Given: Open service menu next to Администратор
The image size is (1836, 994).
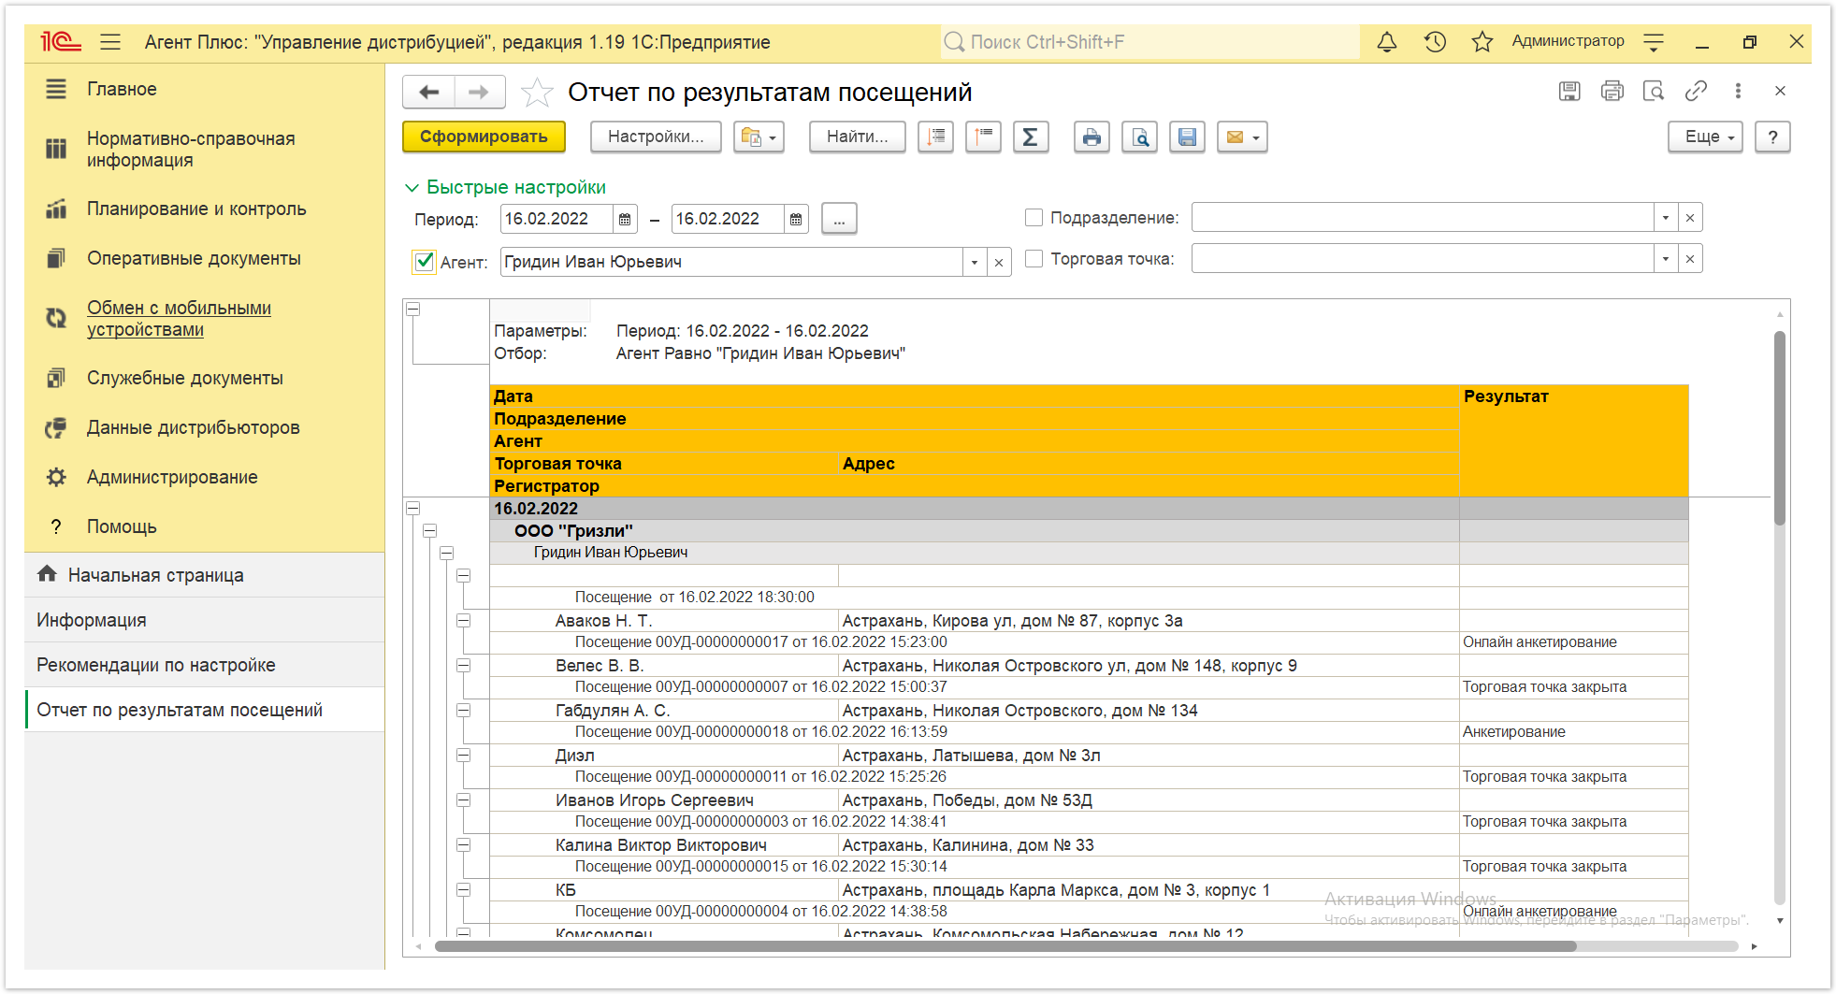Looking at the screenshot, I should pos(1654,42).
